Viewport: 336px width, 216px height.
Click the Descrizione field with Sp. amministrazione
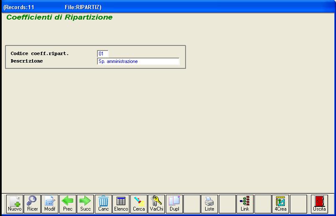pyautogui.click(x=138, y=61)
